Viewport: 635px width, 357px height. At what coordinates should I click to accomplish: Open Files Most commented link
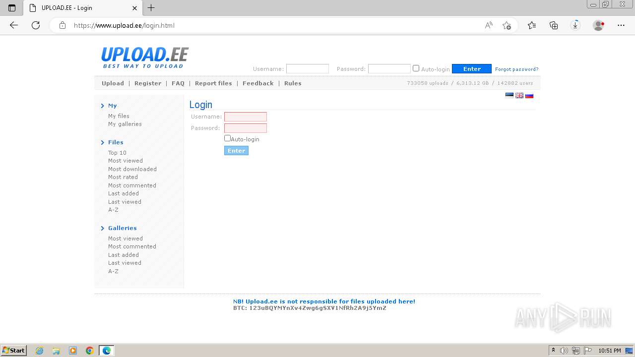tap(132, 185)
